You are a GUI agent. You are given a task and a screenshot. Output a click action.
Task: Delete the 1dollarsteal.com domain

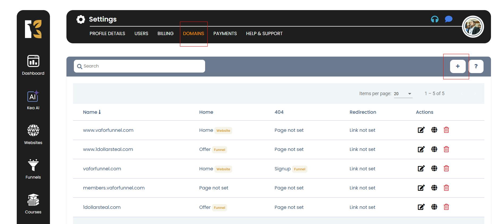[x=446, y=207]
